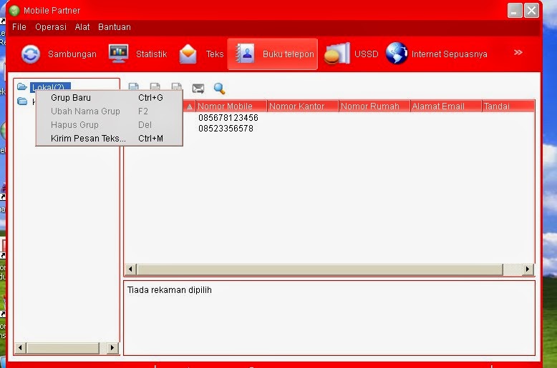Click the search magnifier toolbar icon
The height and width of the screenshot is (368, 557).
click(x=220, y=89)
